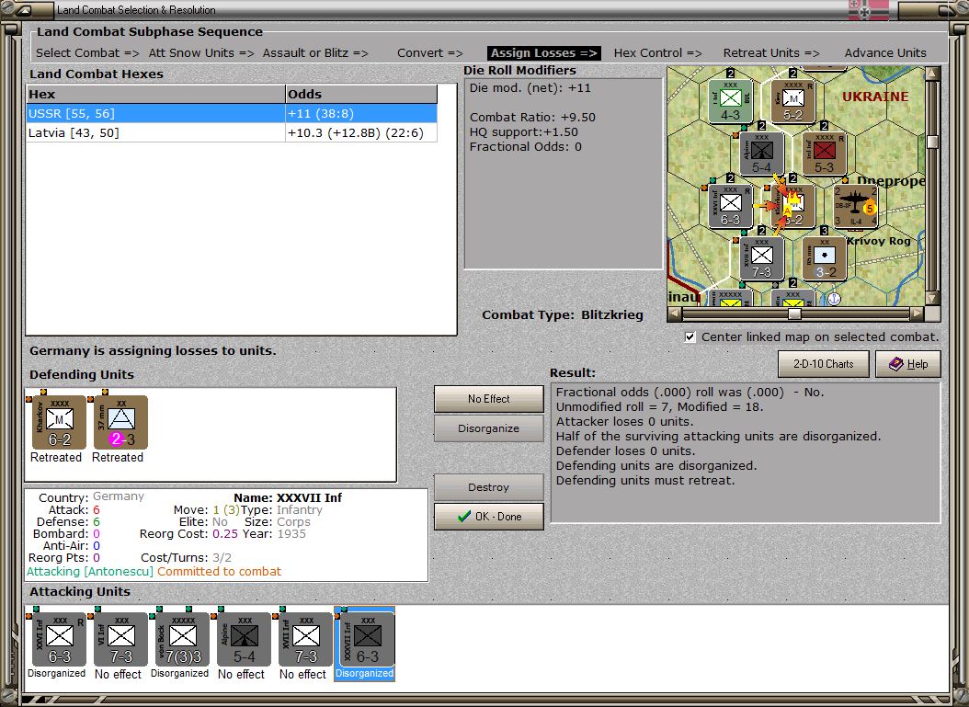The height and width of the screenshot is (707, 969).
Task: Select the Att Snow Units subphase step
Action: pos(200,53)
